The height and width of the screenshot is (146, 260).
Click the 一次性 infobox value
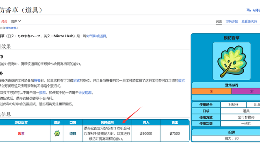click(246, 123)
